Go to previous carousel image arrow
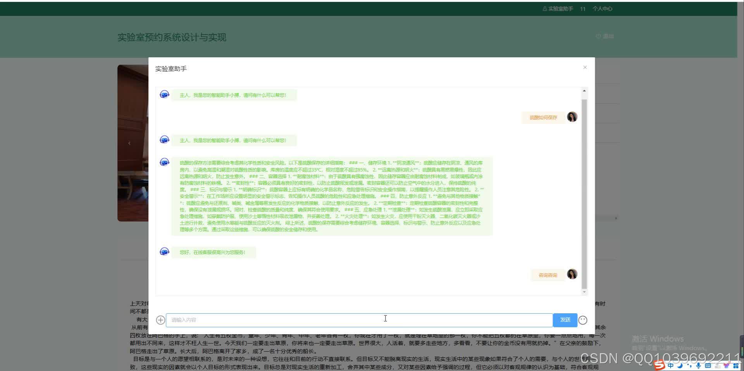This screenshot has height=371, width=744. pos(129,143)
